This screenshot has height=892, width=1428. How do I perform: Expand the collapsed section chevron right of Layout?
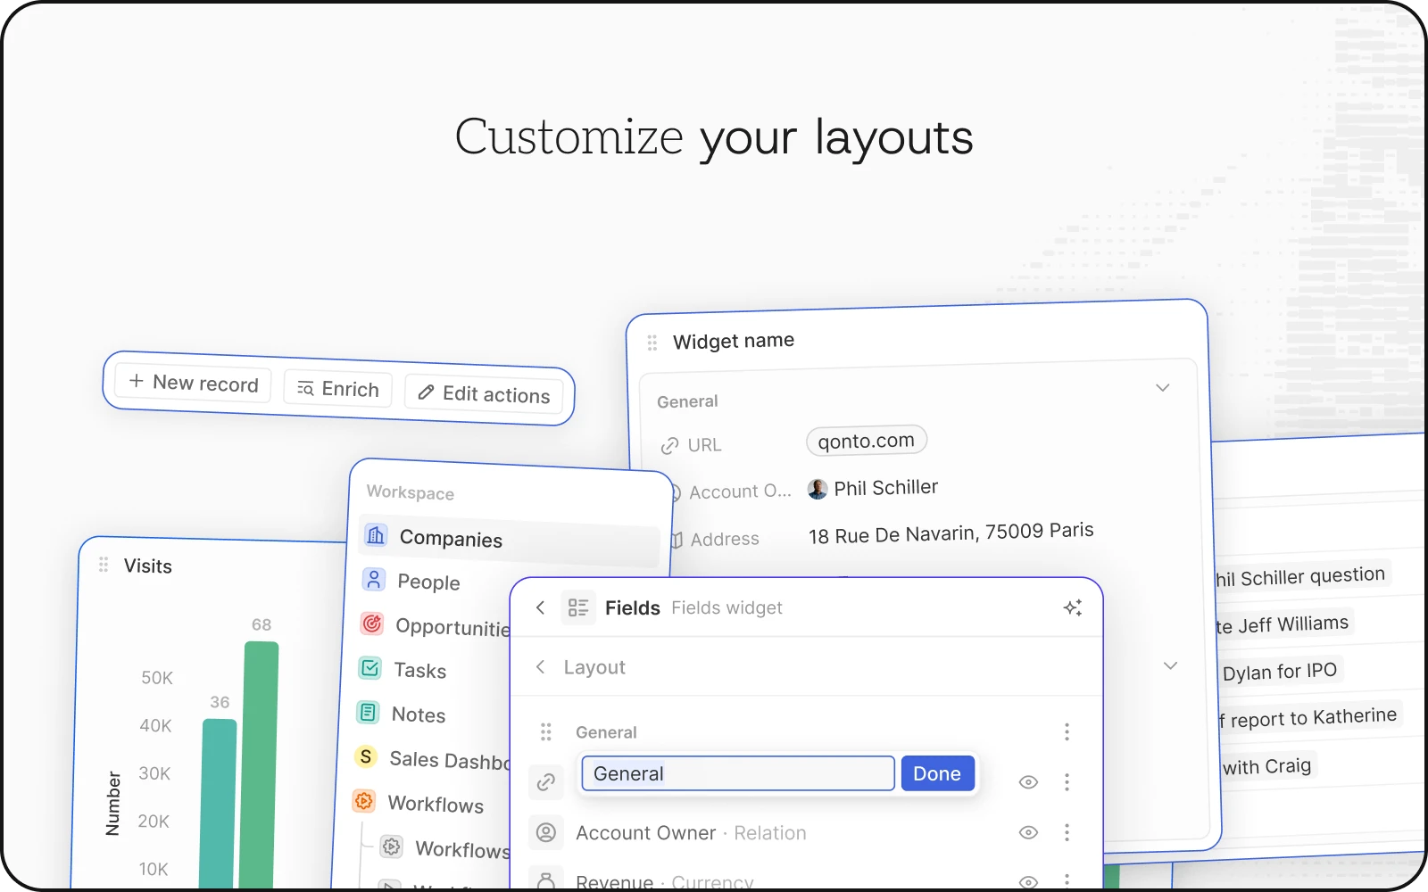pos(1171,666)
